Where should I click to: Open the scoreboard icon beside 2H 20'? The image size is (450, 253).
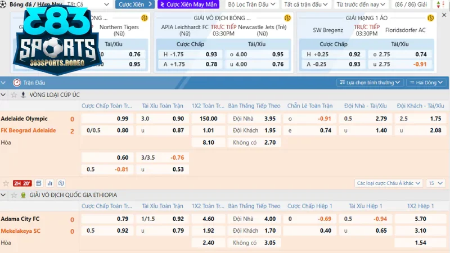pos(38,183)
